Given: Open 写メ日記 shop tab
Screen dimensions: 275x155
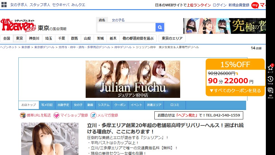Looking at the screenshot, I should pyautogui.click(x=47, y=105).
